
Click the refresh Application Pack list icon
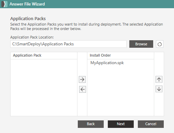click(160, 44)
